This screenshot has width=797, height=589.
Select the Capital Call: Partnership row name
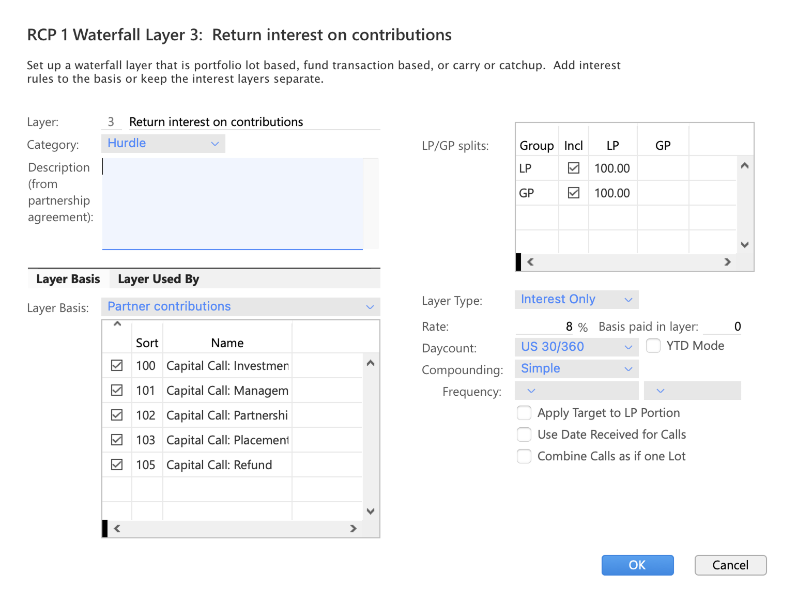[227, 415]
